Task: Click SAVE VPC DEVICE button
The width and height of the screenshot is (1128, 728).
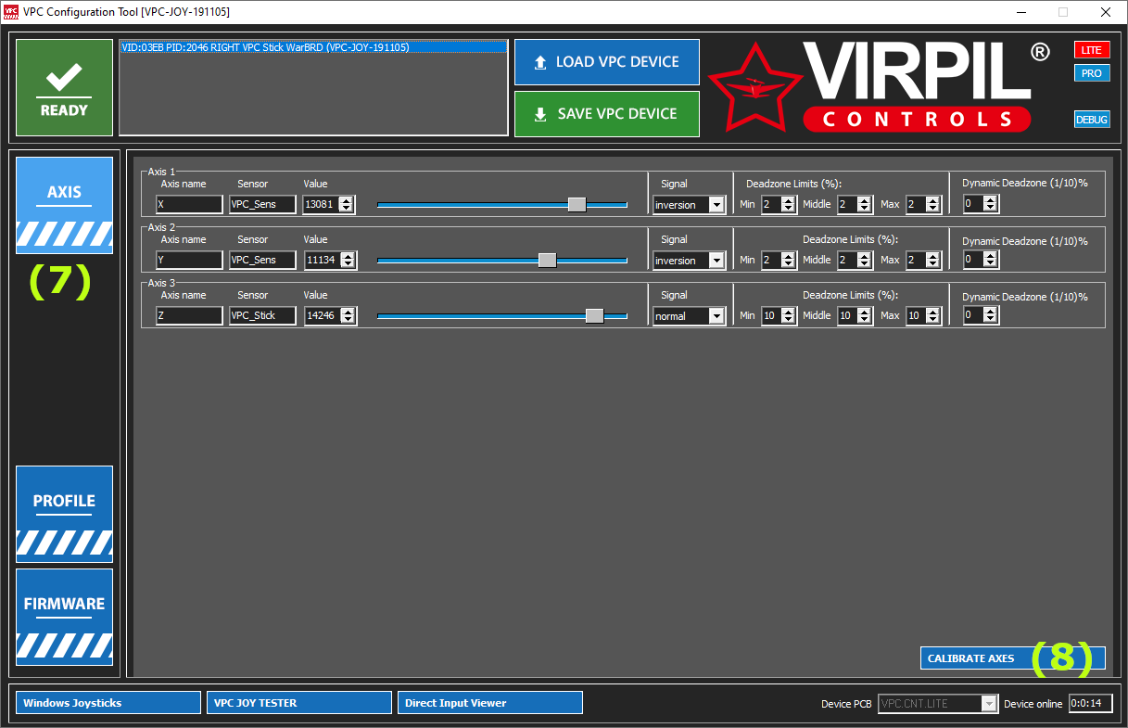Action: pyautogui.click(x=607, y=114)
